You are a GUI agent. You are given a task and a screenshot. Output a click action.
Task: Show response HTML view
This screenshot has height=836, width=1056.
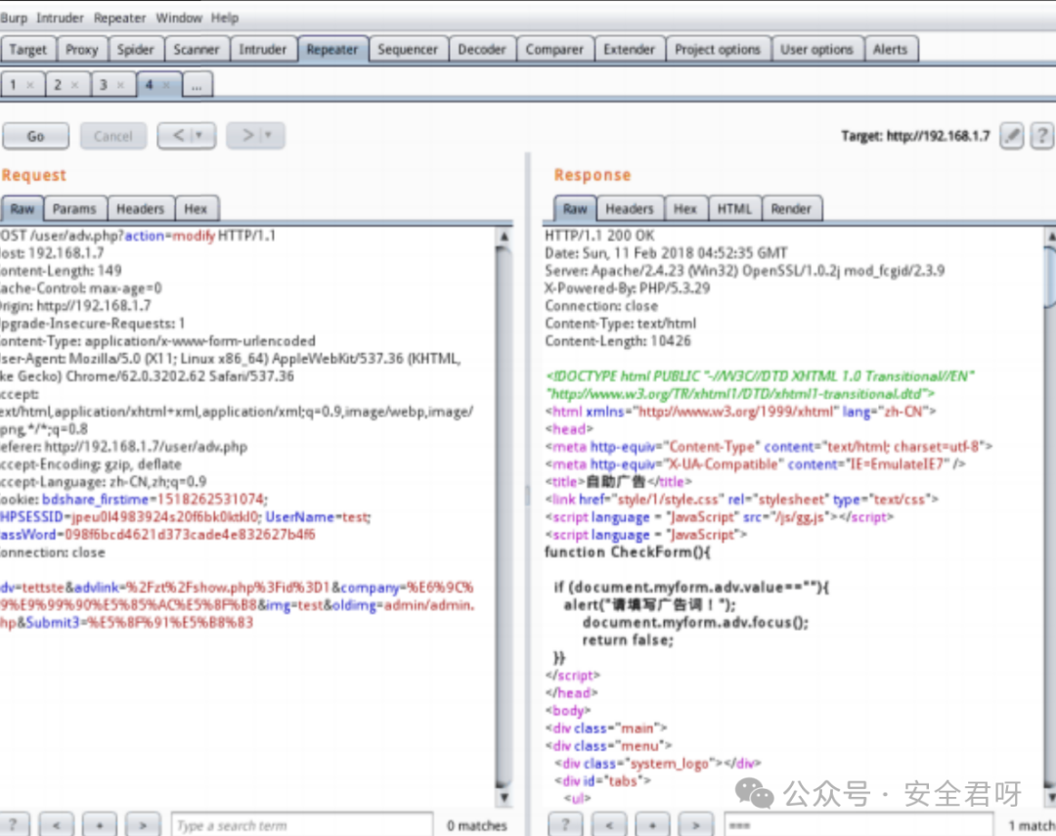(734, 209)
